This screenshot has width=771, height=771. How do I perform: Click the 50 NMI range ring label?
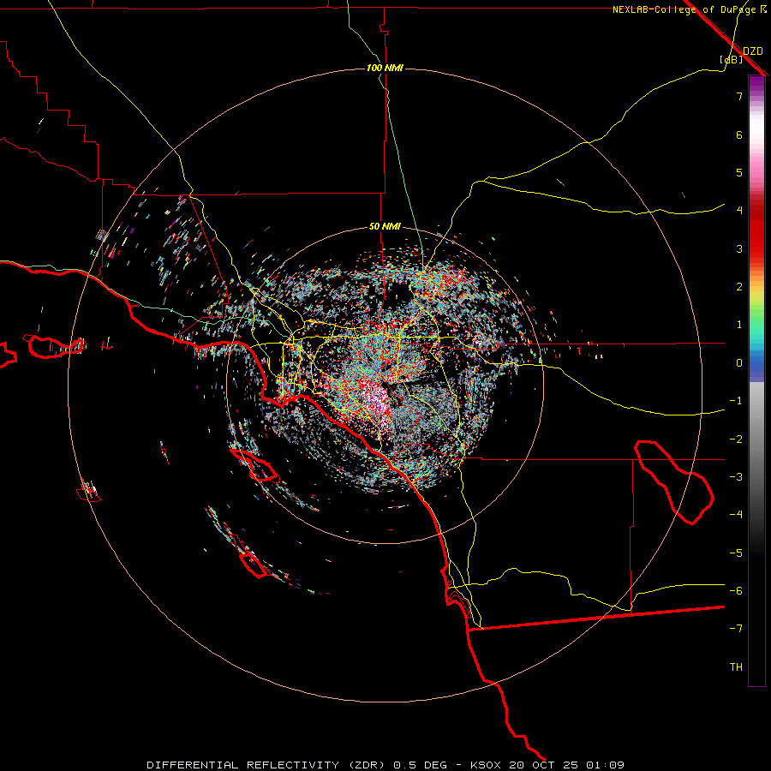385,226
